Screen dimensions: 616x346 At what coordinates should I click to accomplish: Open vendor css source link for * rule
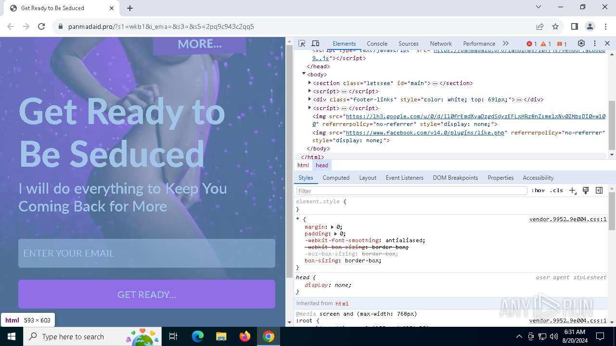568,219
